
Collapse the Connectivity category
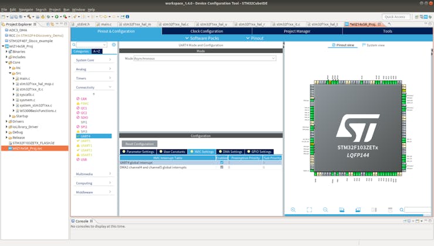[x=94, y=87]
